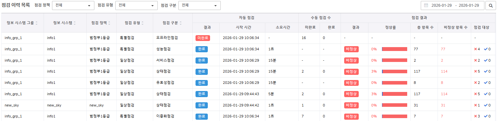Screen dimensions: 498x121
Task: Click the 정상률 progress bar in 이중화점검 row
Action: pos(395,116)
